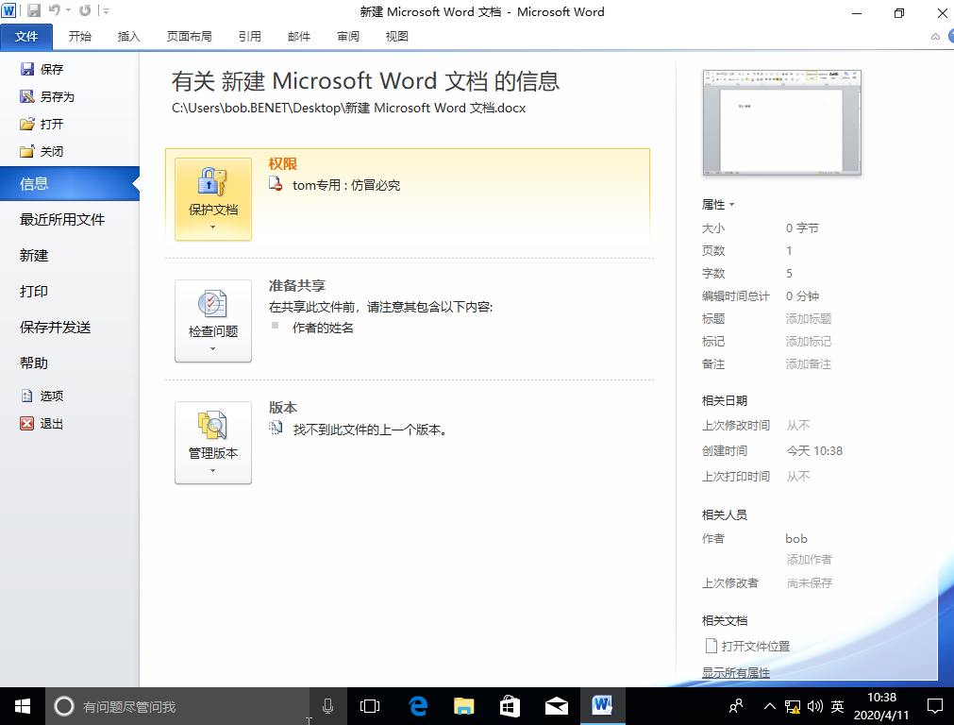The image size is (954, 725).
Task: Launch Microsoft Edge from taskbar
Action: point(417,706)
